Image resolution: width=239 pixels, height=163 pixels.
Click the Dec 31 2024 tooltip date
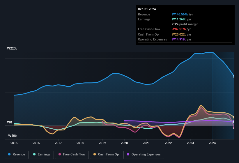click(147, 9)
